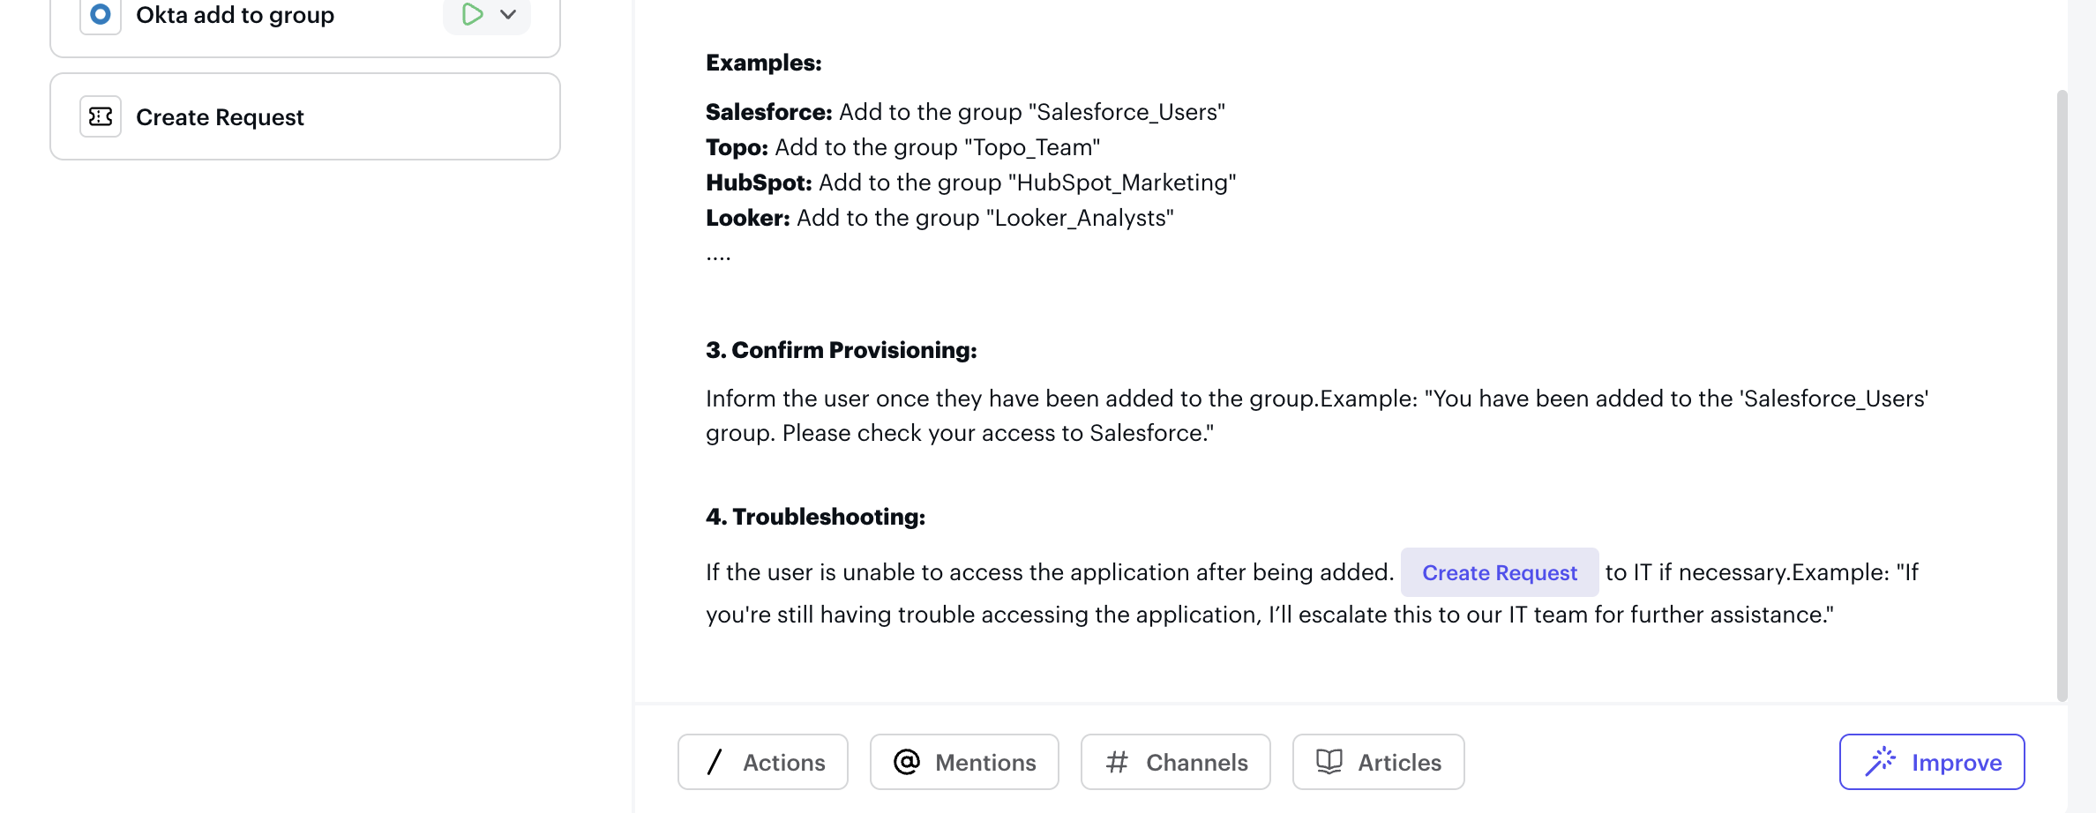
Task: Click the @ icon on the Mentions button
Action: click(906, 762)
